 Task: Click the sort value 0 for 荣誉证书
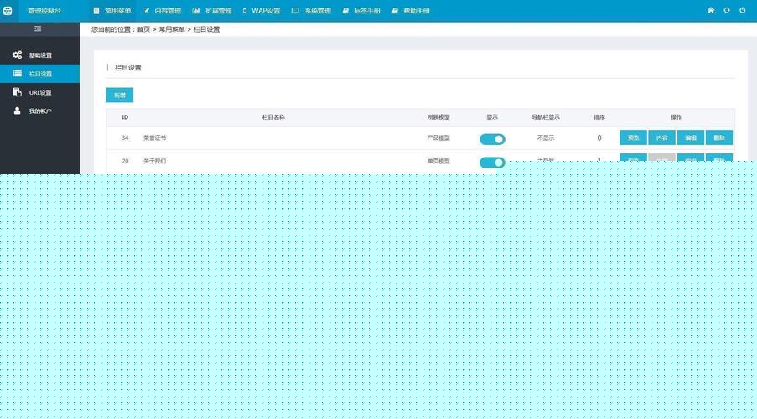coord(599,137)
